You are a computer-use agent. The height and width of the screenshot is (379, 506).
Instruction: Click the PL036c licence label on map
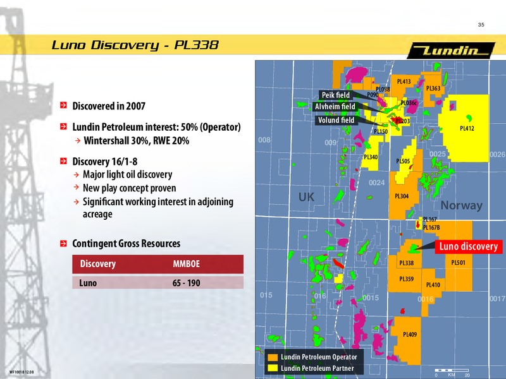point(409,103)
